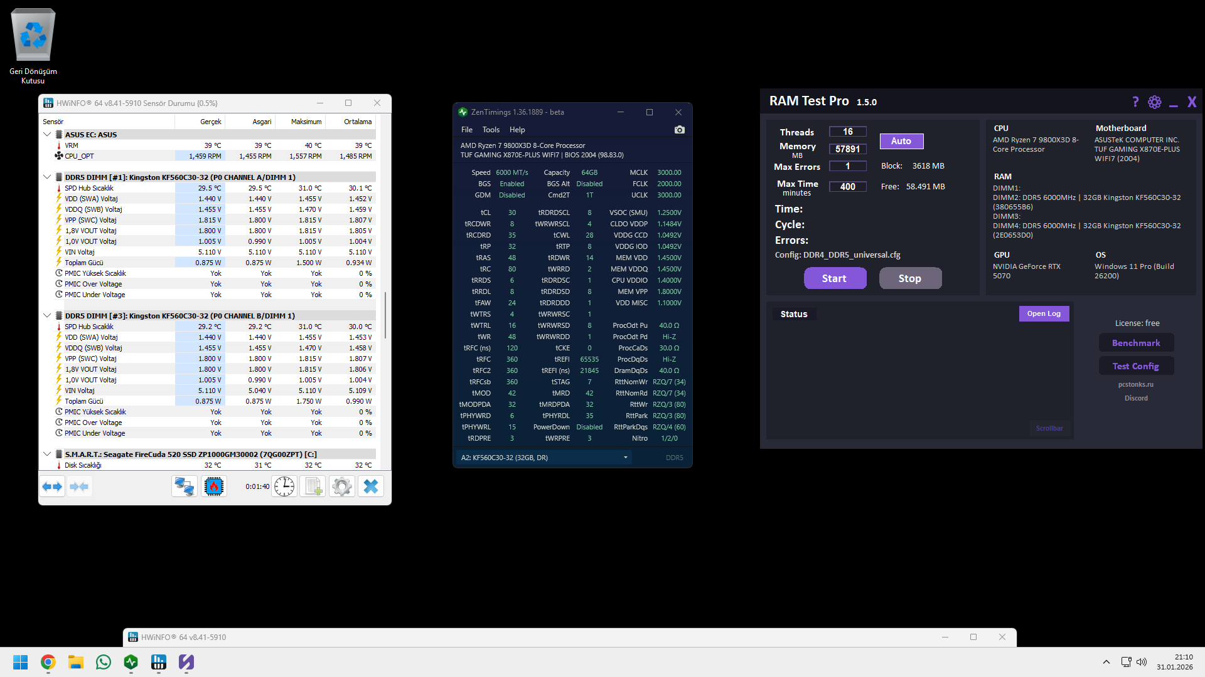1205x677 pixels.
Task: Click HWiNFO blue X close-sensors icon
Action: pyautogui.click(x=371, y=486)
